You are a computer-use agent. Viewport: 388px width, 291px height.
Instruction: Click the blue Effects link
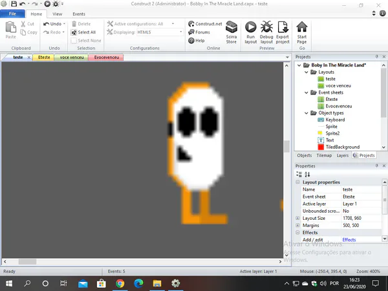[x=349, y=240]
